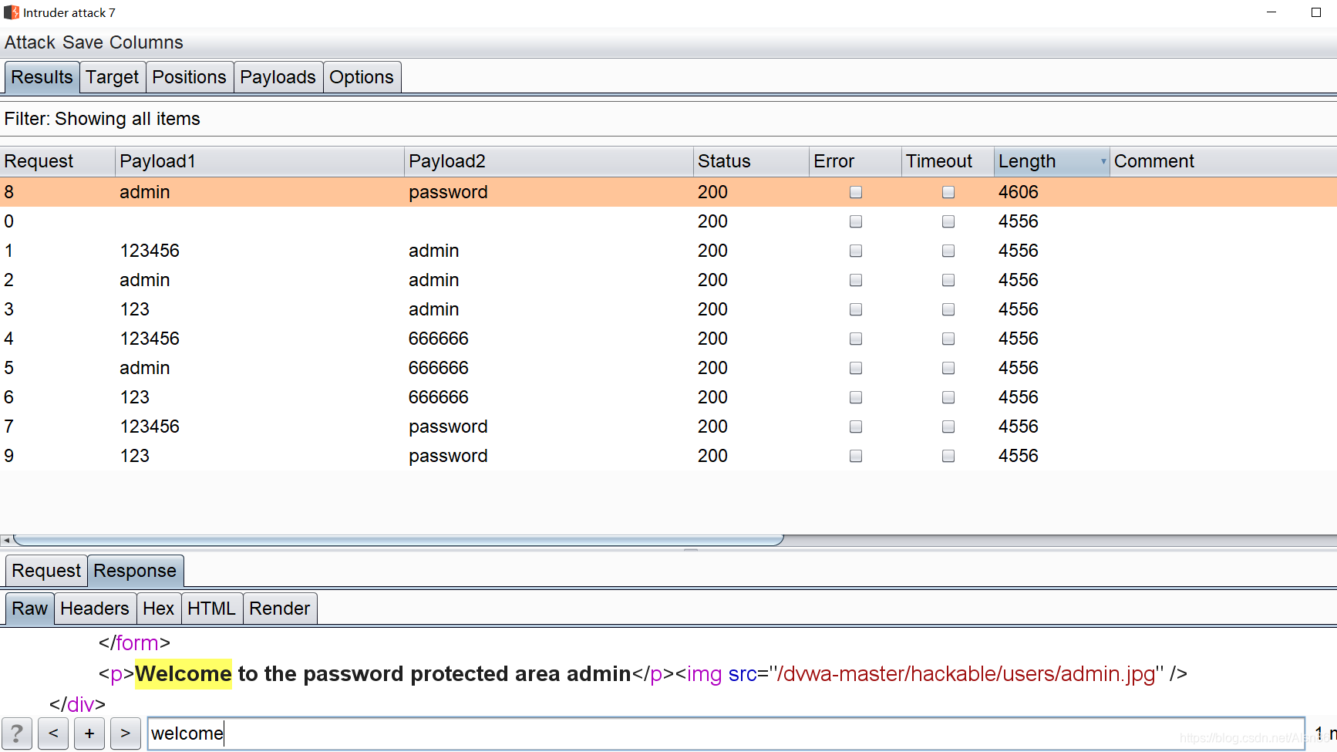The width and height of the screenshot is (1337, 752).
Task: Click the closing div tag in response
Action: 77,704
